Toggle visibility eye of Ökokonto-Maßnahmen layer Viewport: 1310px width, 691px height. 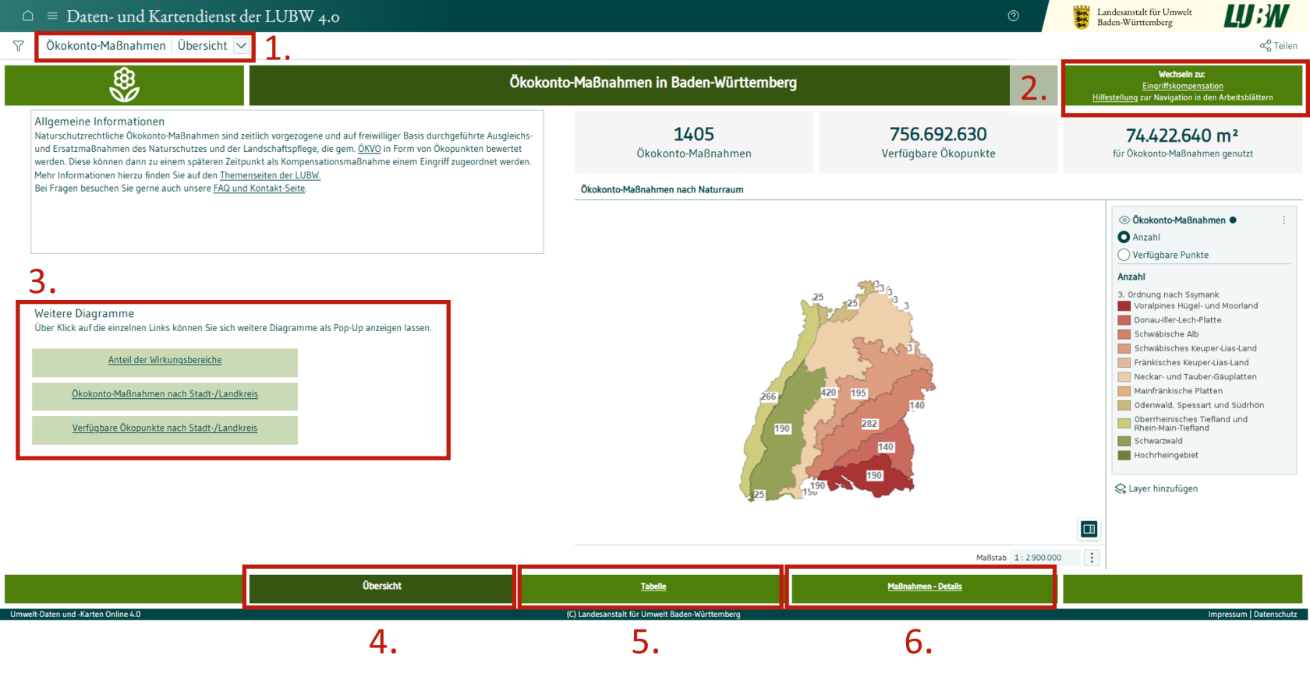1124,220
